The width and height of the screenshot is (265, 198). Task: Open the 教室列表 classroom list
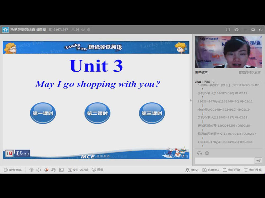[13, 170]
